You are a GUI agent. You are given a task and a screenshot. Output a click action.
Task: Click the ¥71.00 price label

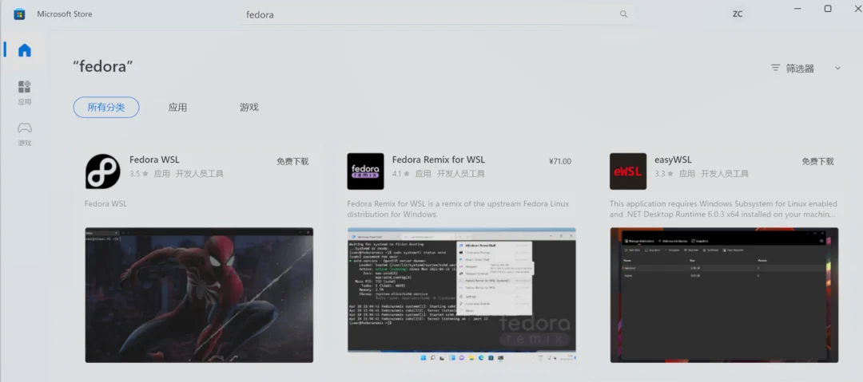tap(560, 162)
